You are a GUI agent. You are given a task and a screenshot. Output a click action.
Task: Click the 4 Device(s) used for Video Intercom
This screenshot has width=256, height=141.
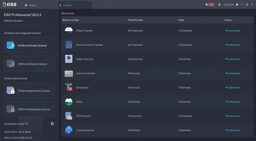click(184, 59)
